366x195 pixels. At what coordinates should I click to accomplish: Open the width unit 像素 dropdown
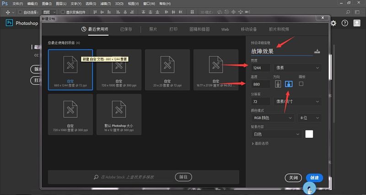297,68
